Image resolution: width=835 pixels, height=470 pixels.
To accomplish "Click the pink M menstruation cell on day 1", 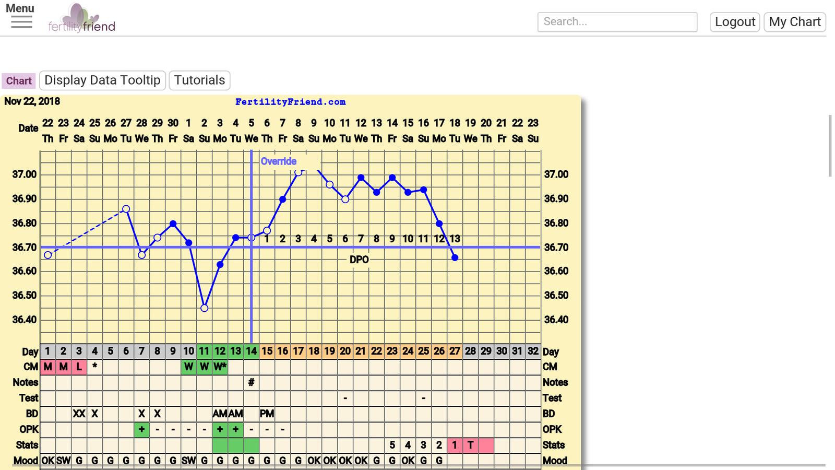I will 47,367.
